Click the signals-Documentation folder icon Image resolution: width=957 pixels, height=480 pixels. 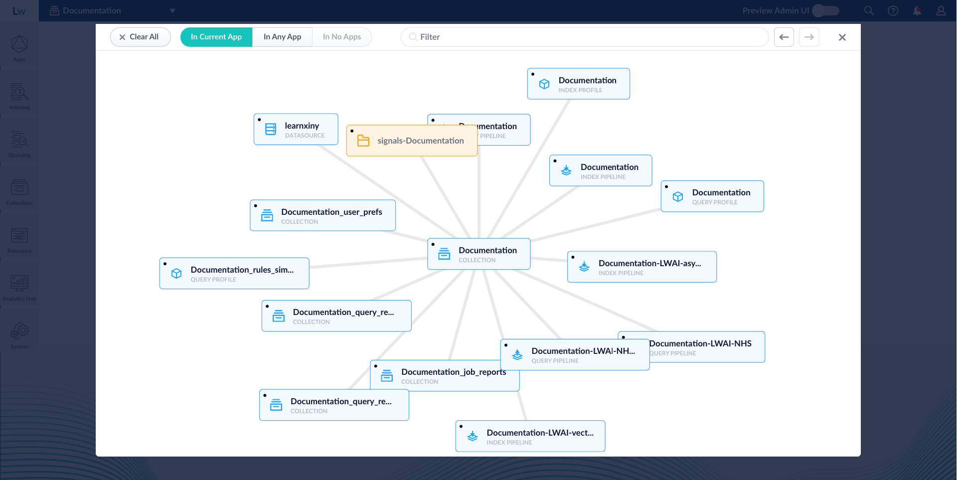click(x=363, y=141)
